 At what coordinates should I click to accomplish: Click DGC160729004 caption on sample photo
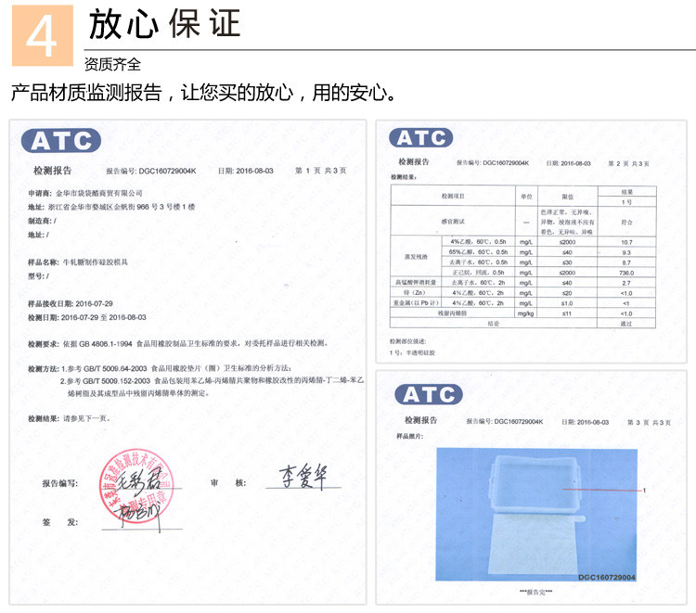click(x=606, y=577)
